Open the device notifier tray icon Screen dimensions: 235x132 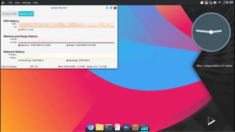211,3
